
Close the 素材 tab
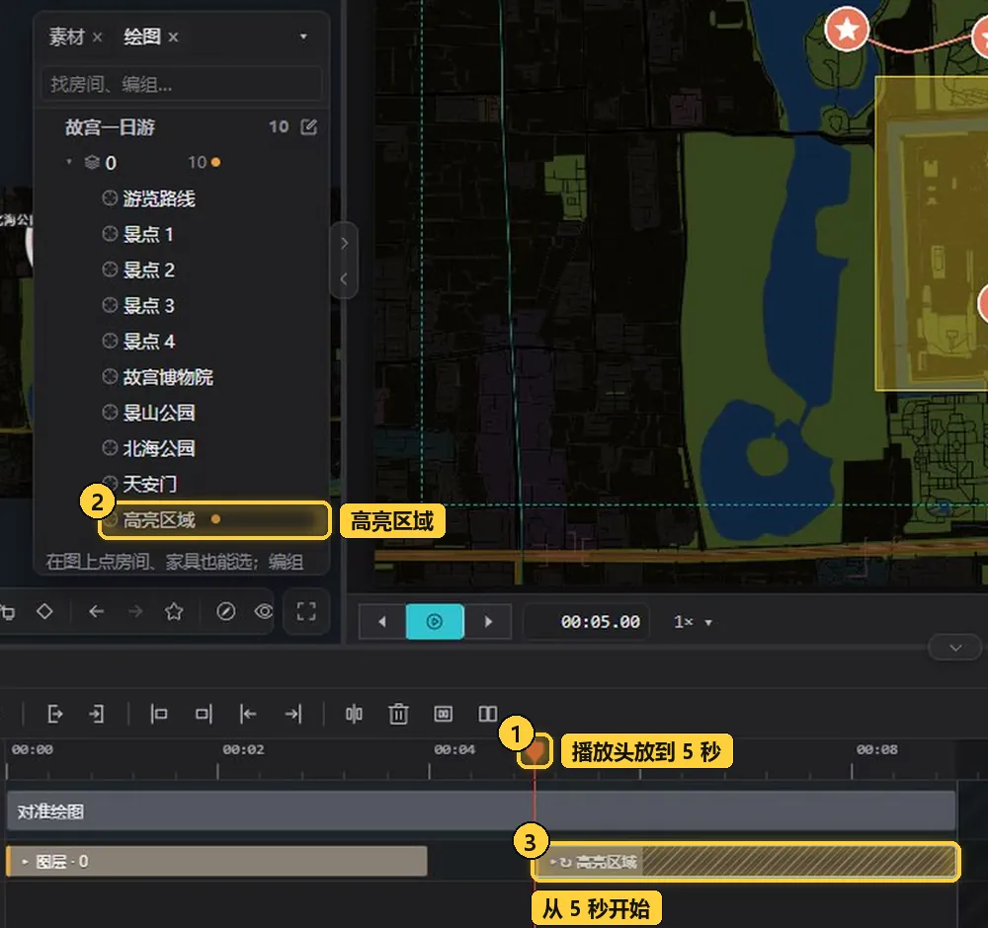97,38
